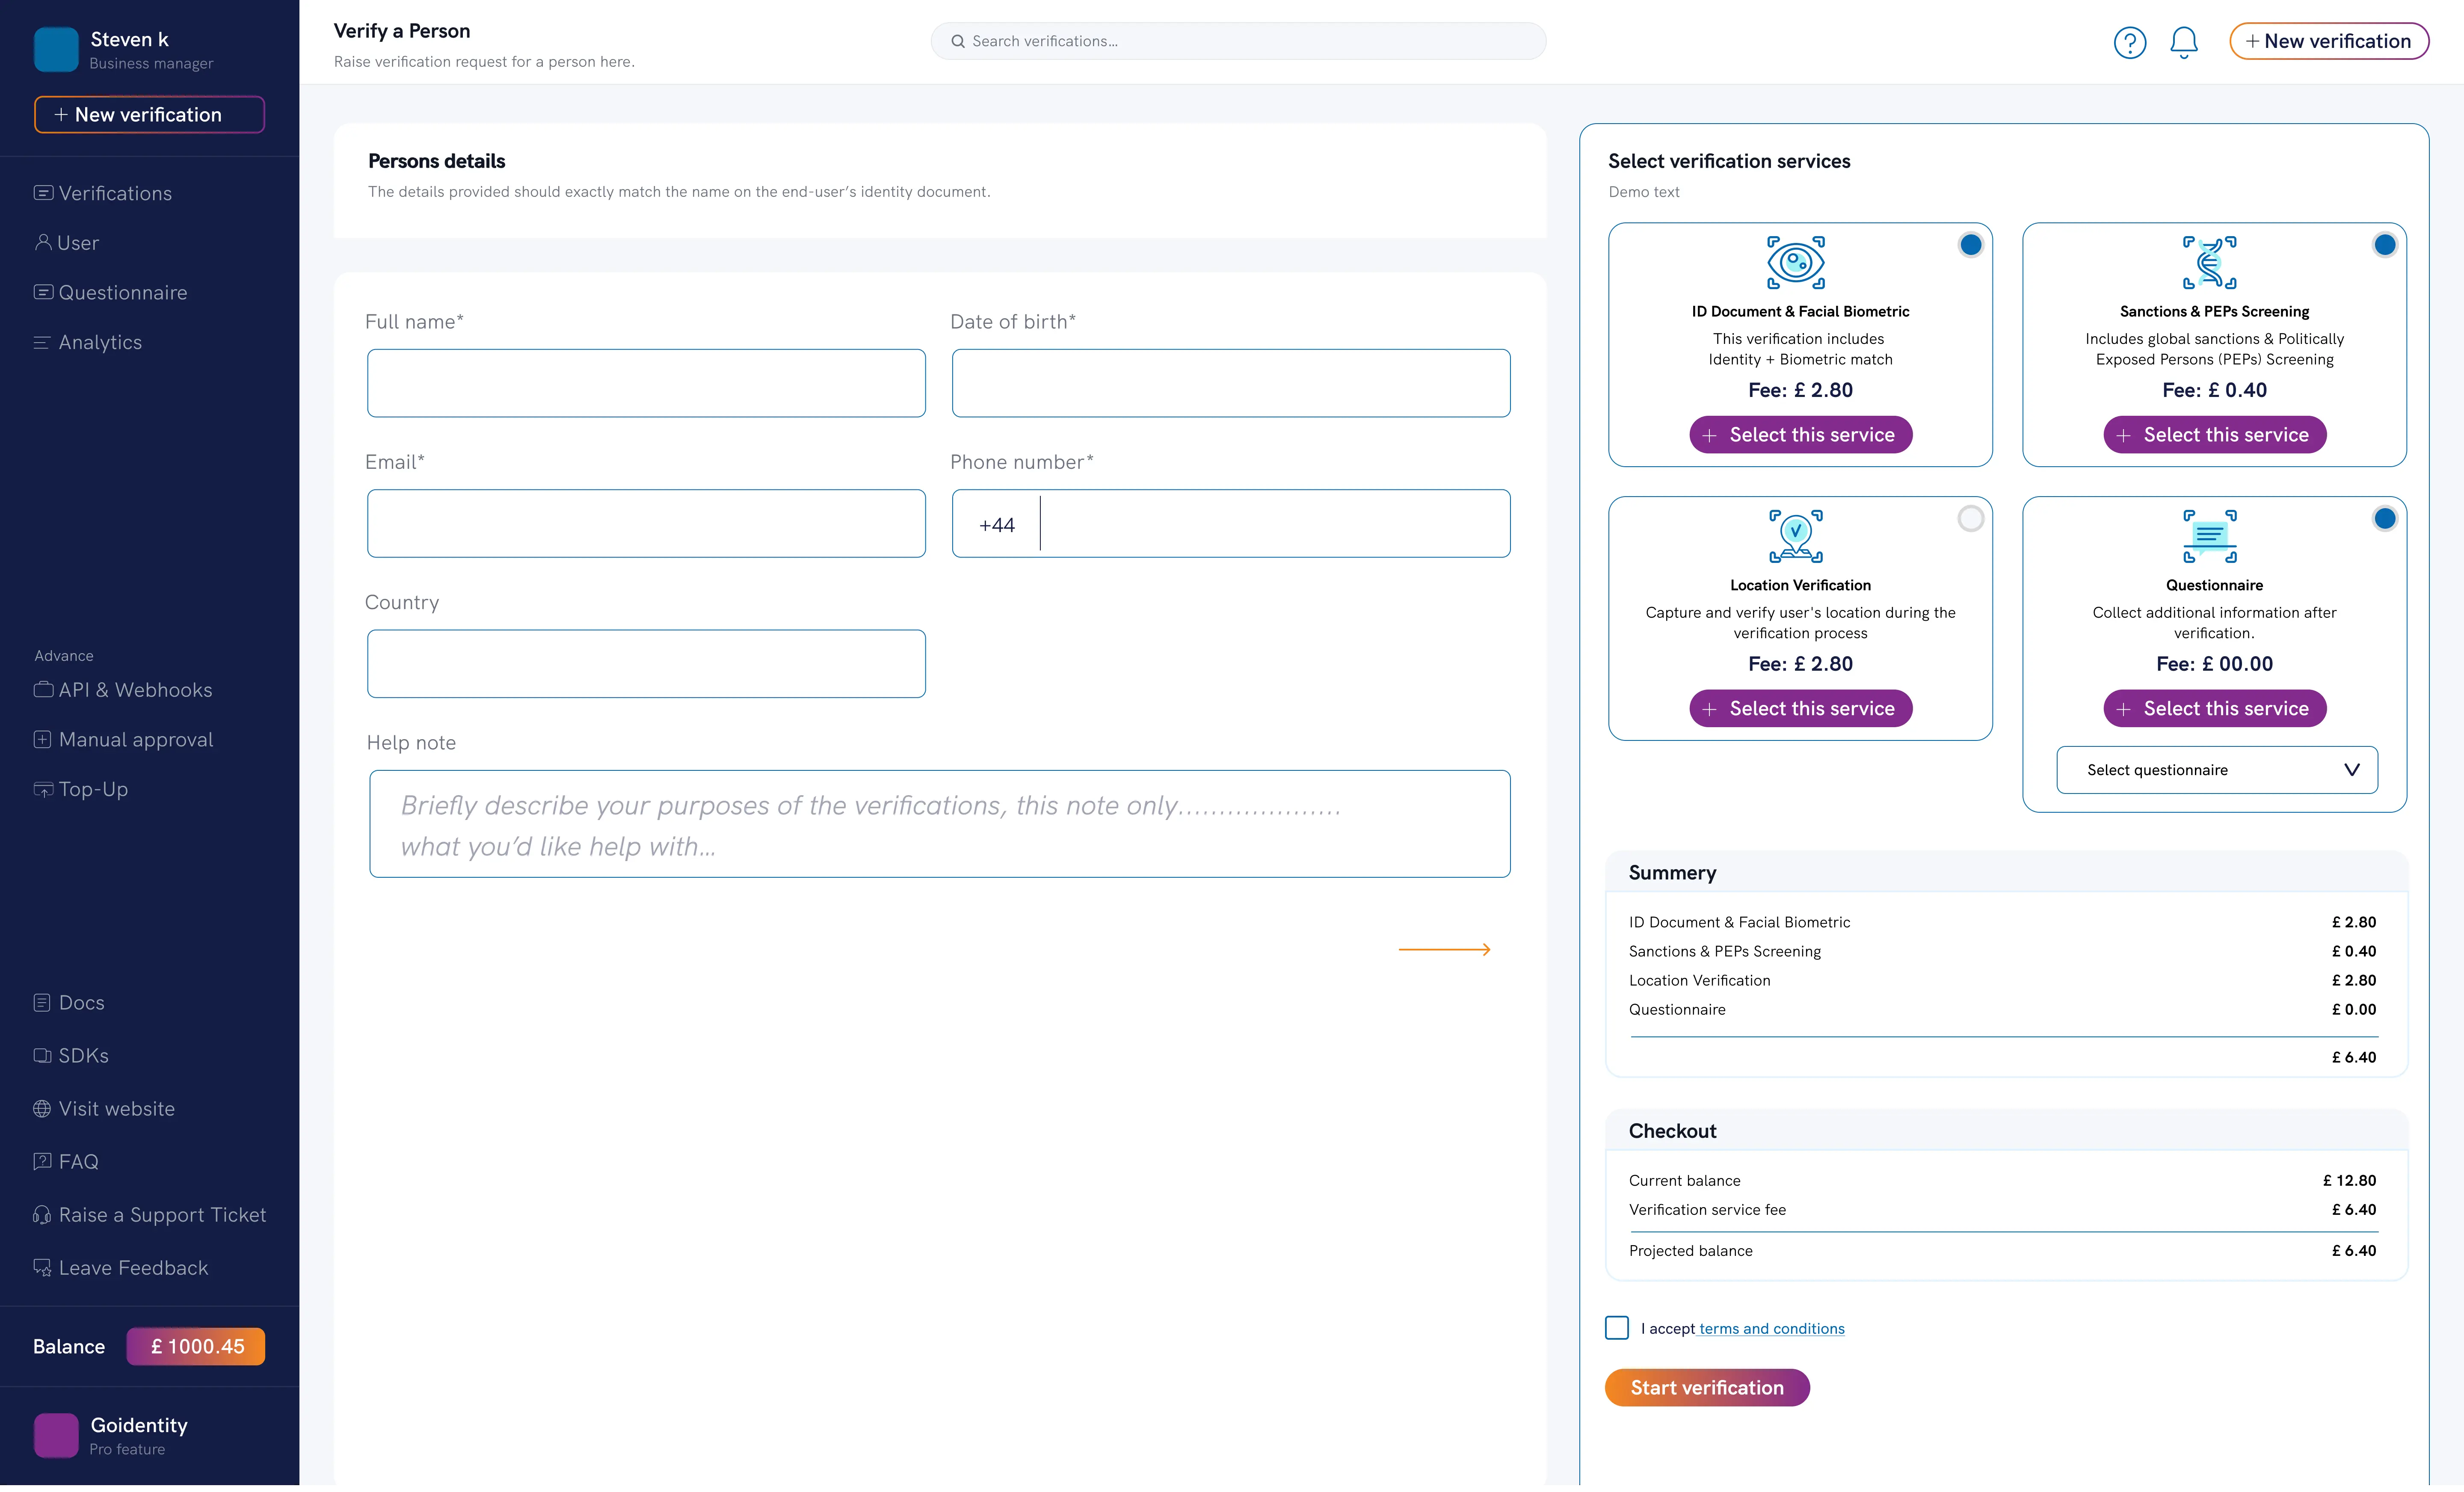The height and width of the screenshot is (1492, 2464).
Task: Click the Leave Feedback icon
Action: [42, 1267]
